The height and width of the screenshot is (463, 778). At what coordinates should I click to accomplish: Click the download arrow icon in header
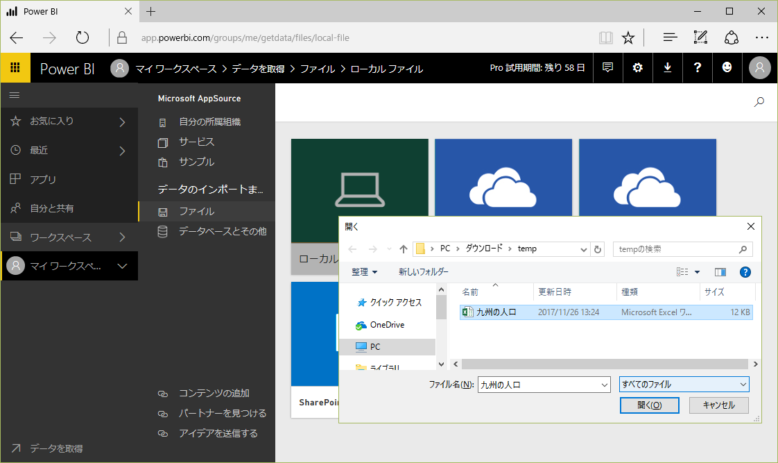pyautogui.click(x=667, y=67)
